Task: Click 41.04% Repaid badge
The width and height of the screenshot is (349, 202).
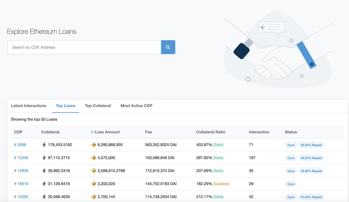Action: [311, 197]
